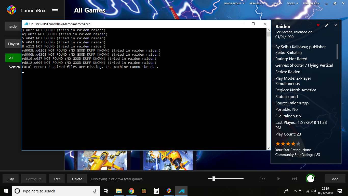348x196 pixels.
Task: Close the Raiden details panel
Action: [336, 25]
